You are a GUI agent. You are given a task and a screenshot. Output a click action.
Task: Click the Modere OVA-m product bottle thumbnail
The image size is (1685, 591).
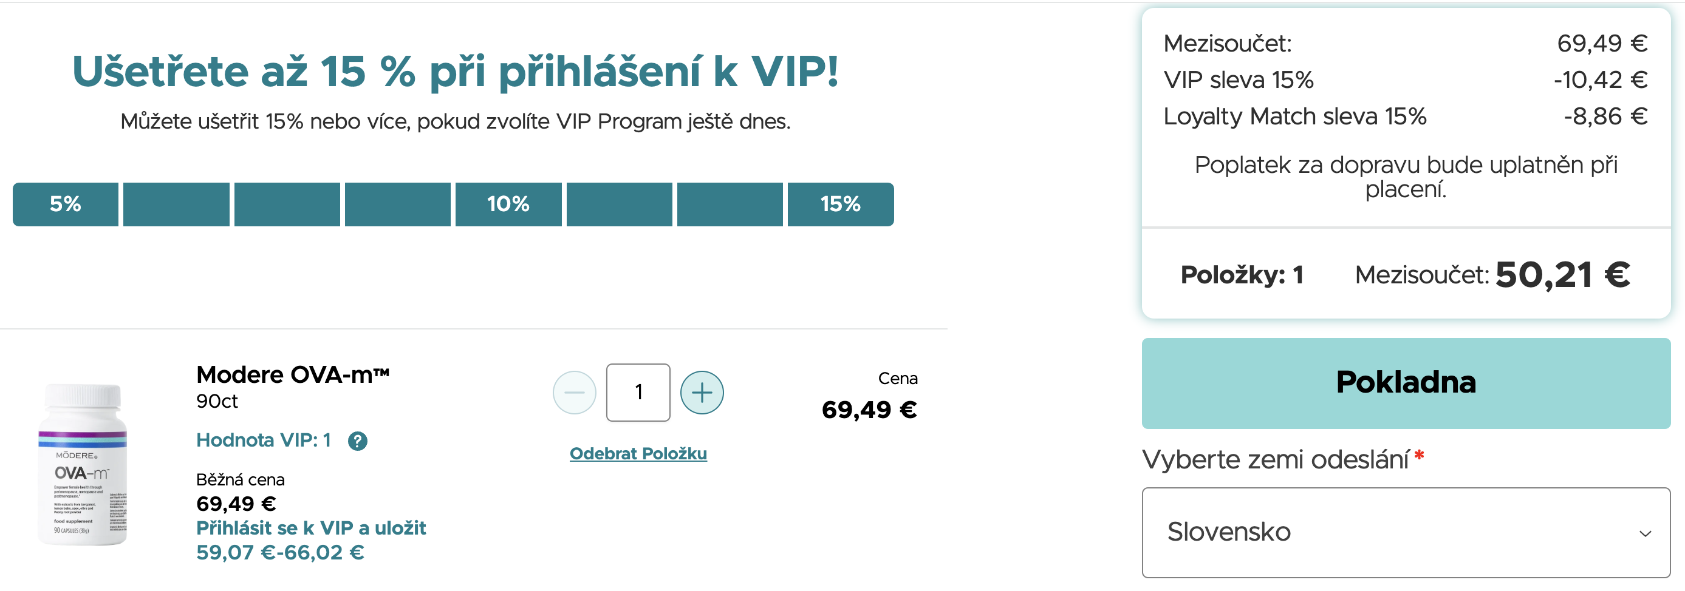83,464
